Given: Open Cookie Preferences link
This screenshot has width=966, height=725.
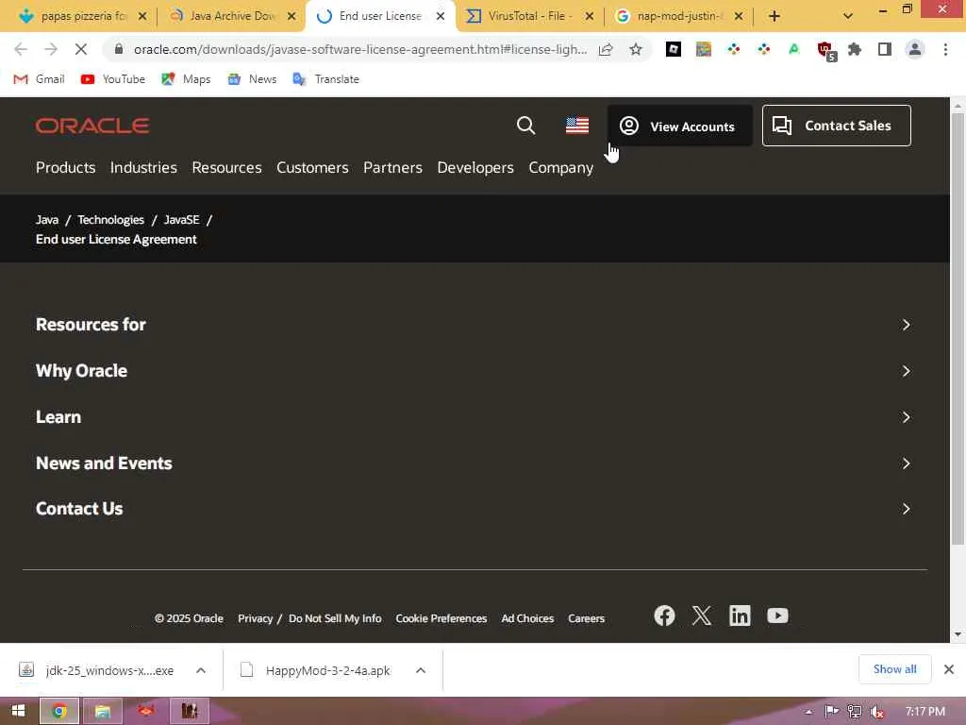Looking at the screenshot, I should click(x=441, y=618).
